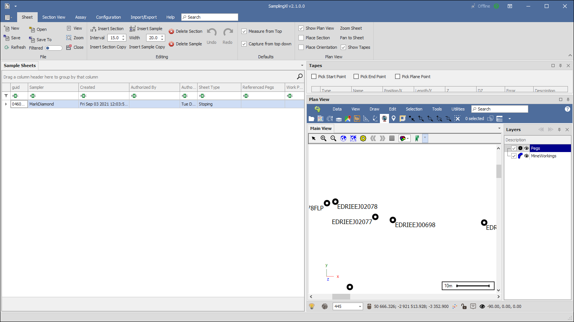This screenshot has height=322, width=574.
Task: Switch to the Section View tab
Action: (54, 17)
